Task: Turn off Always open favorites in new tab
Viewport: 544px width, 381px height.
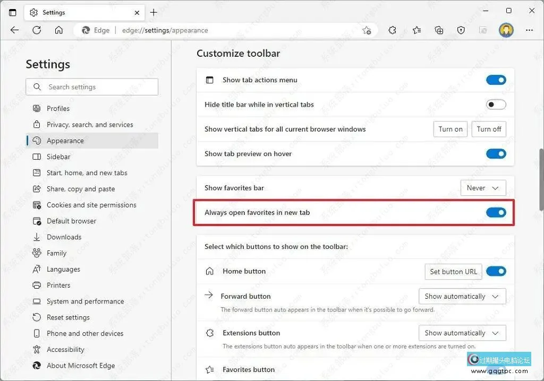Action: 496,212
